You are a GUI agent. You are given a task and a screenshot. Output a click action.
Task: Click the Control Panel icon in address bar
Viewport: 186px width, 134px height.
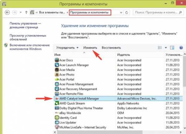[32, 12]
